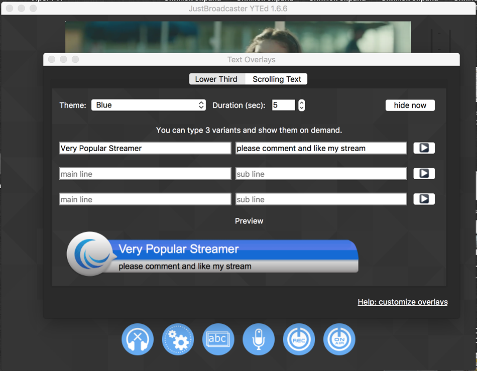The width and height of the screenshot is (477, 371).
Task: Click the second row empty main line field
Action: pos(145,174)
